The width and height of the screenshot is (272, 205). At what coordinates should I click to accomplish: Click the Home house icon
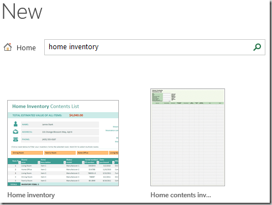tap(8, 47)
